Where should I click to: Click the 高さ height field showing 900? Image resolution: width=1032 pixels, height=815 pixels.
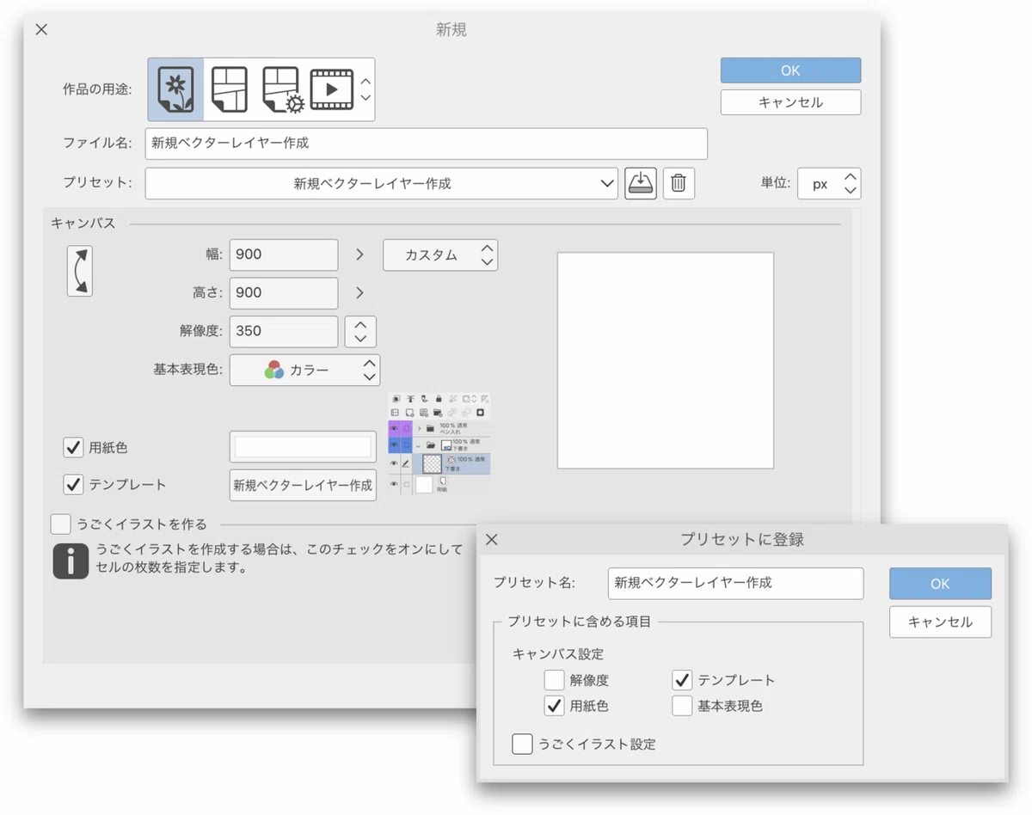pos(284,293)
